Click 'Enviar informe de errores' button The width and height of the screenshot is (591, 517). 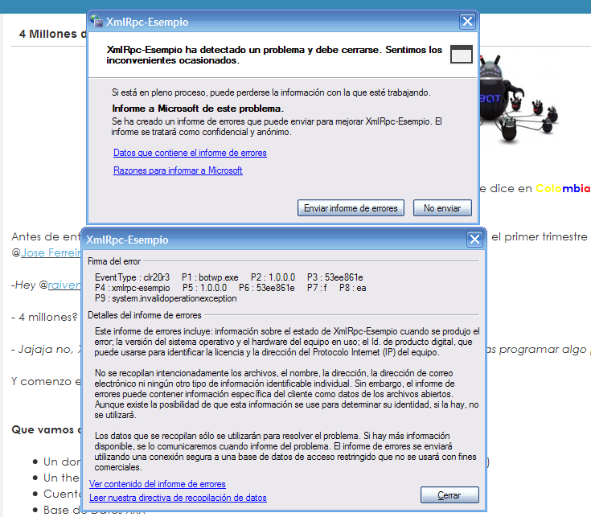(x=351, y=208)
